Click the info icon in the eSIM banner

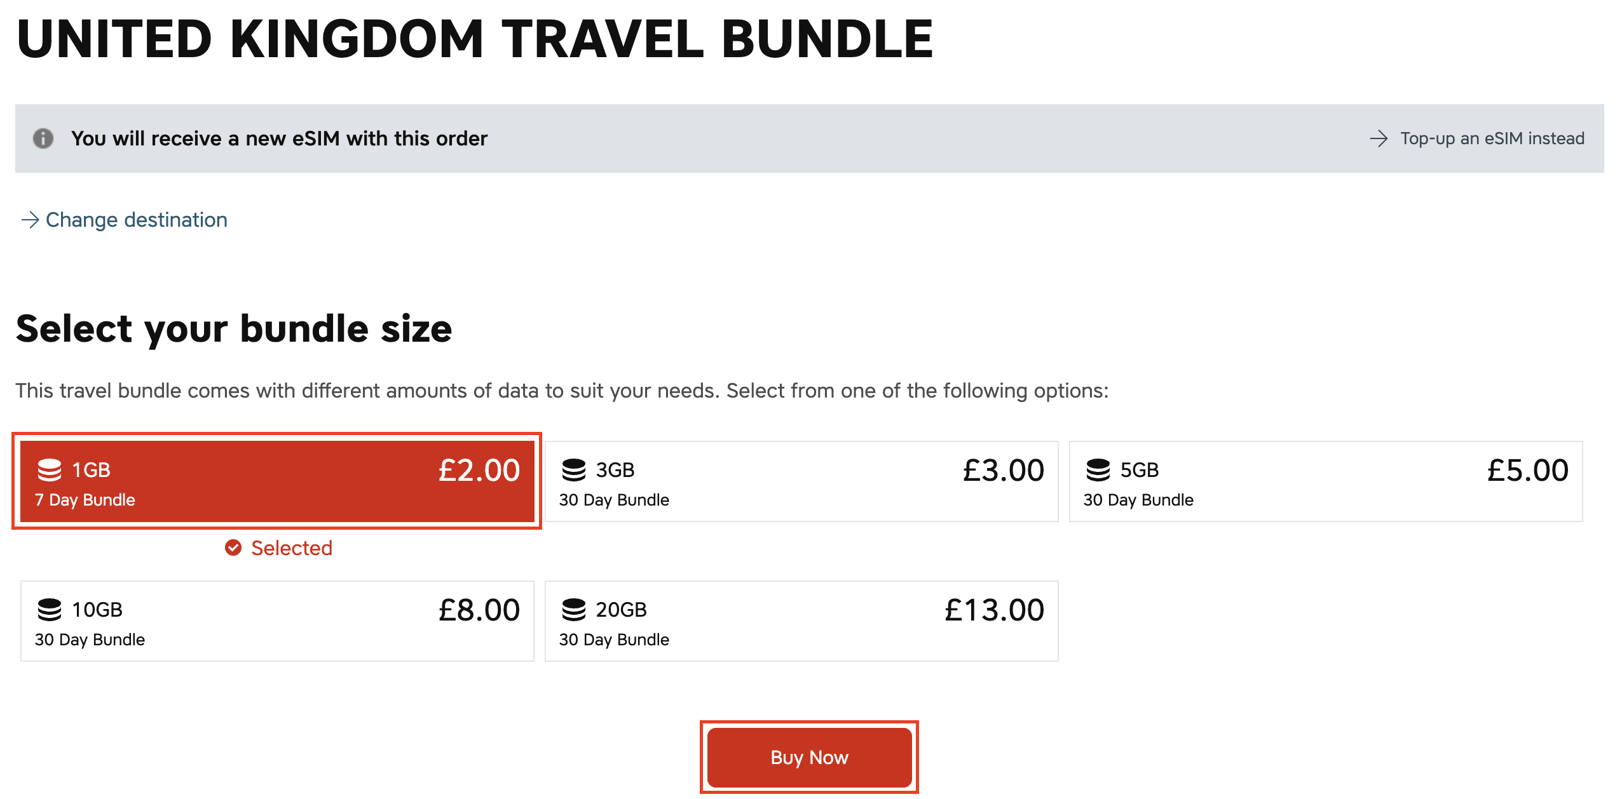(43, 138)
